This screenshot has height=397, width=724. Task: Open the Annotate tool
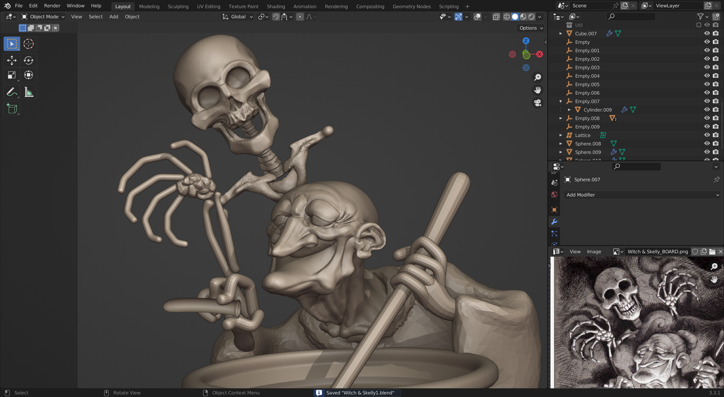point(12,92)
